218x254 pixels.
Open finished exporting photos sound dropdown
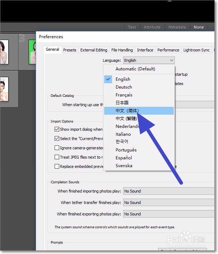click(x=169, y=214)
